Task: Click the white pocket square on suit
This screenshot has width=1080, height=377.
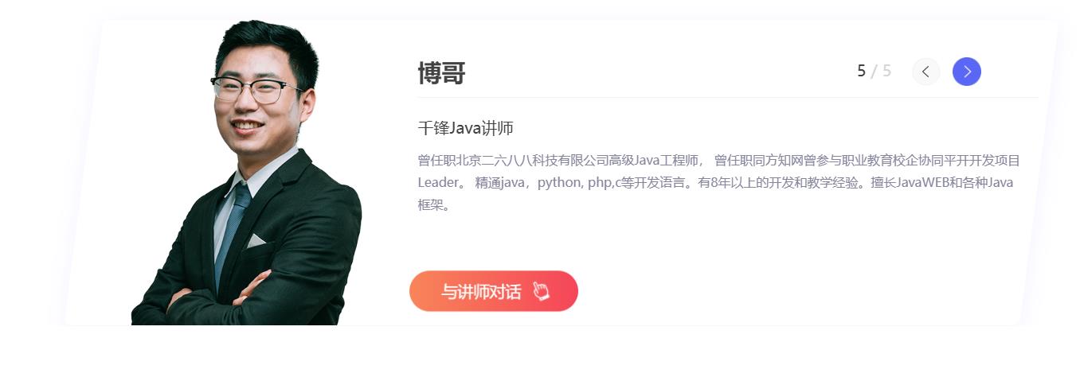Action: 255,240
